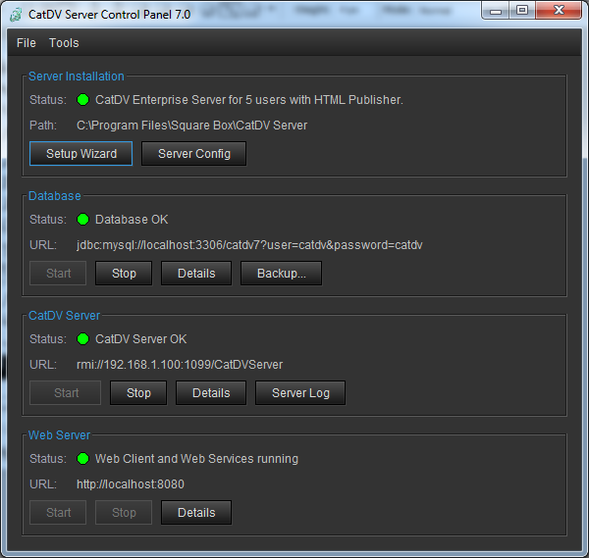
Task: Select the http://localhost:8080 URL text
Action: coord(131,484)
